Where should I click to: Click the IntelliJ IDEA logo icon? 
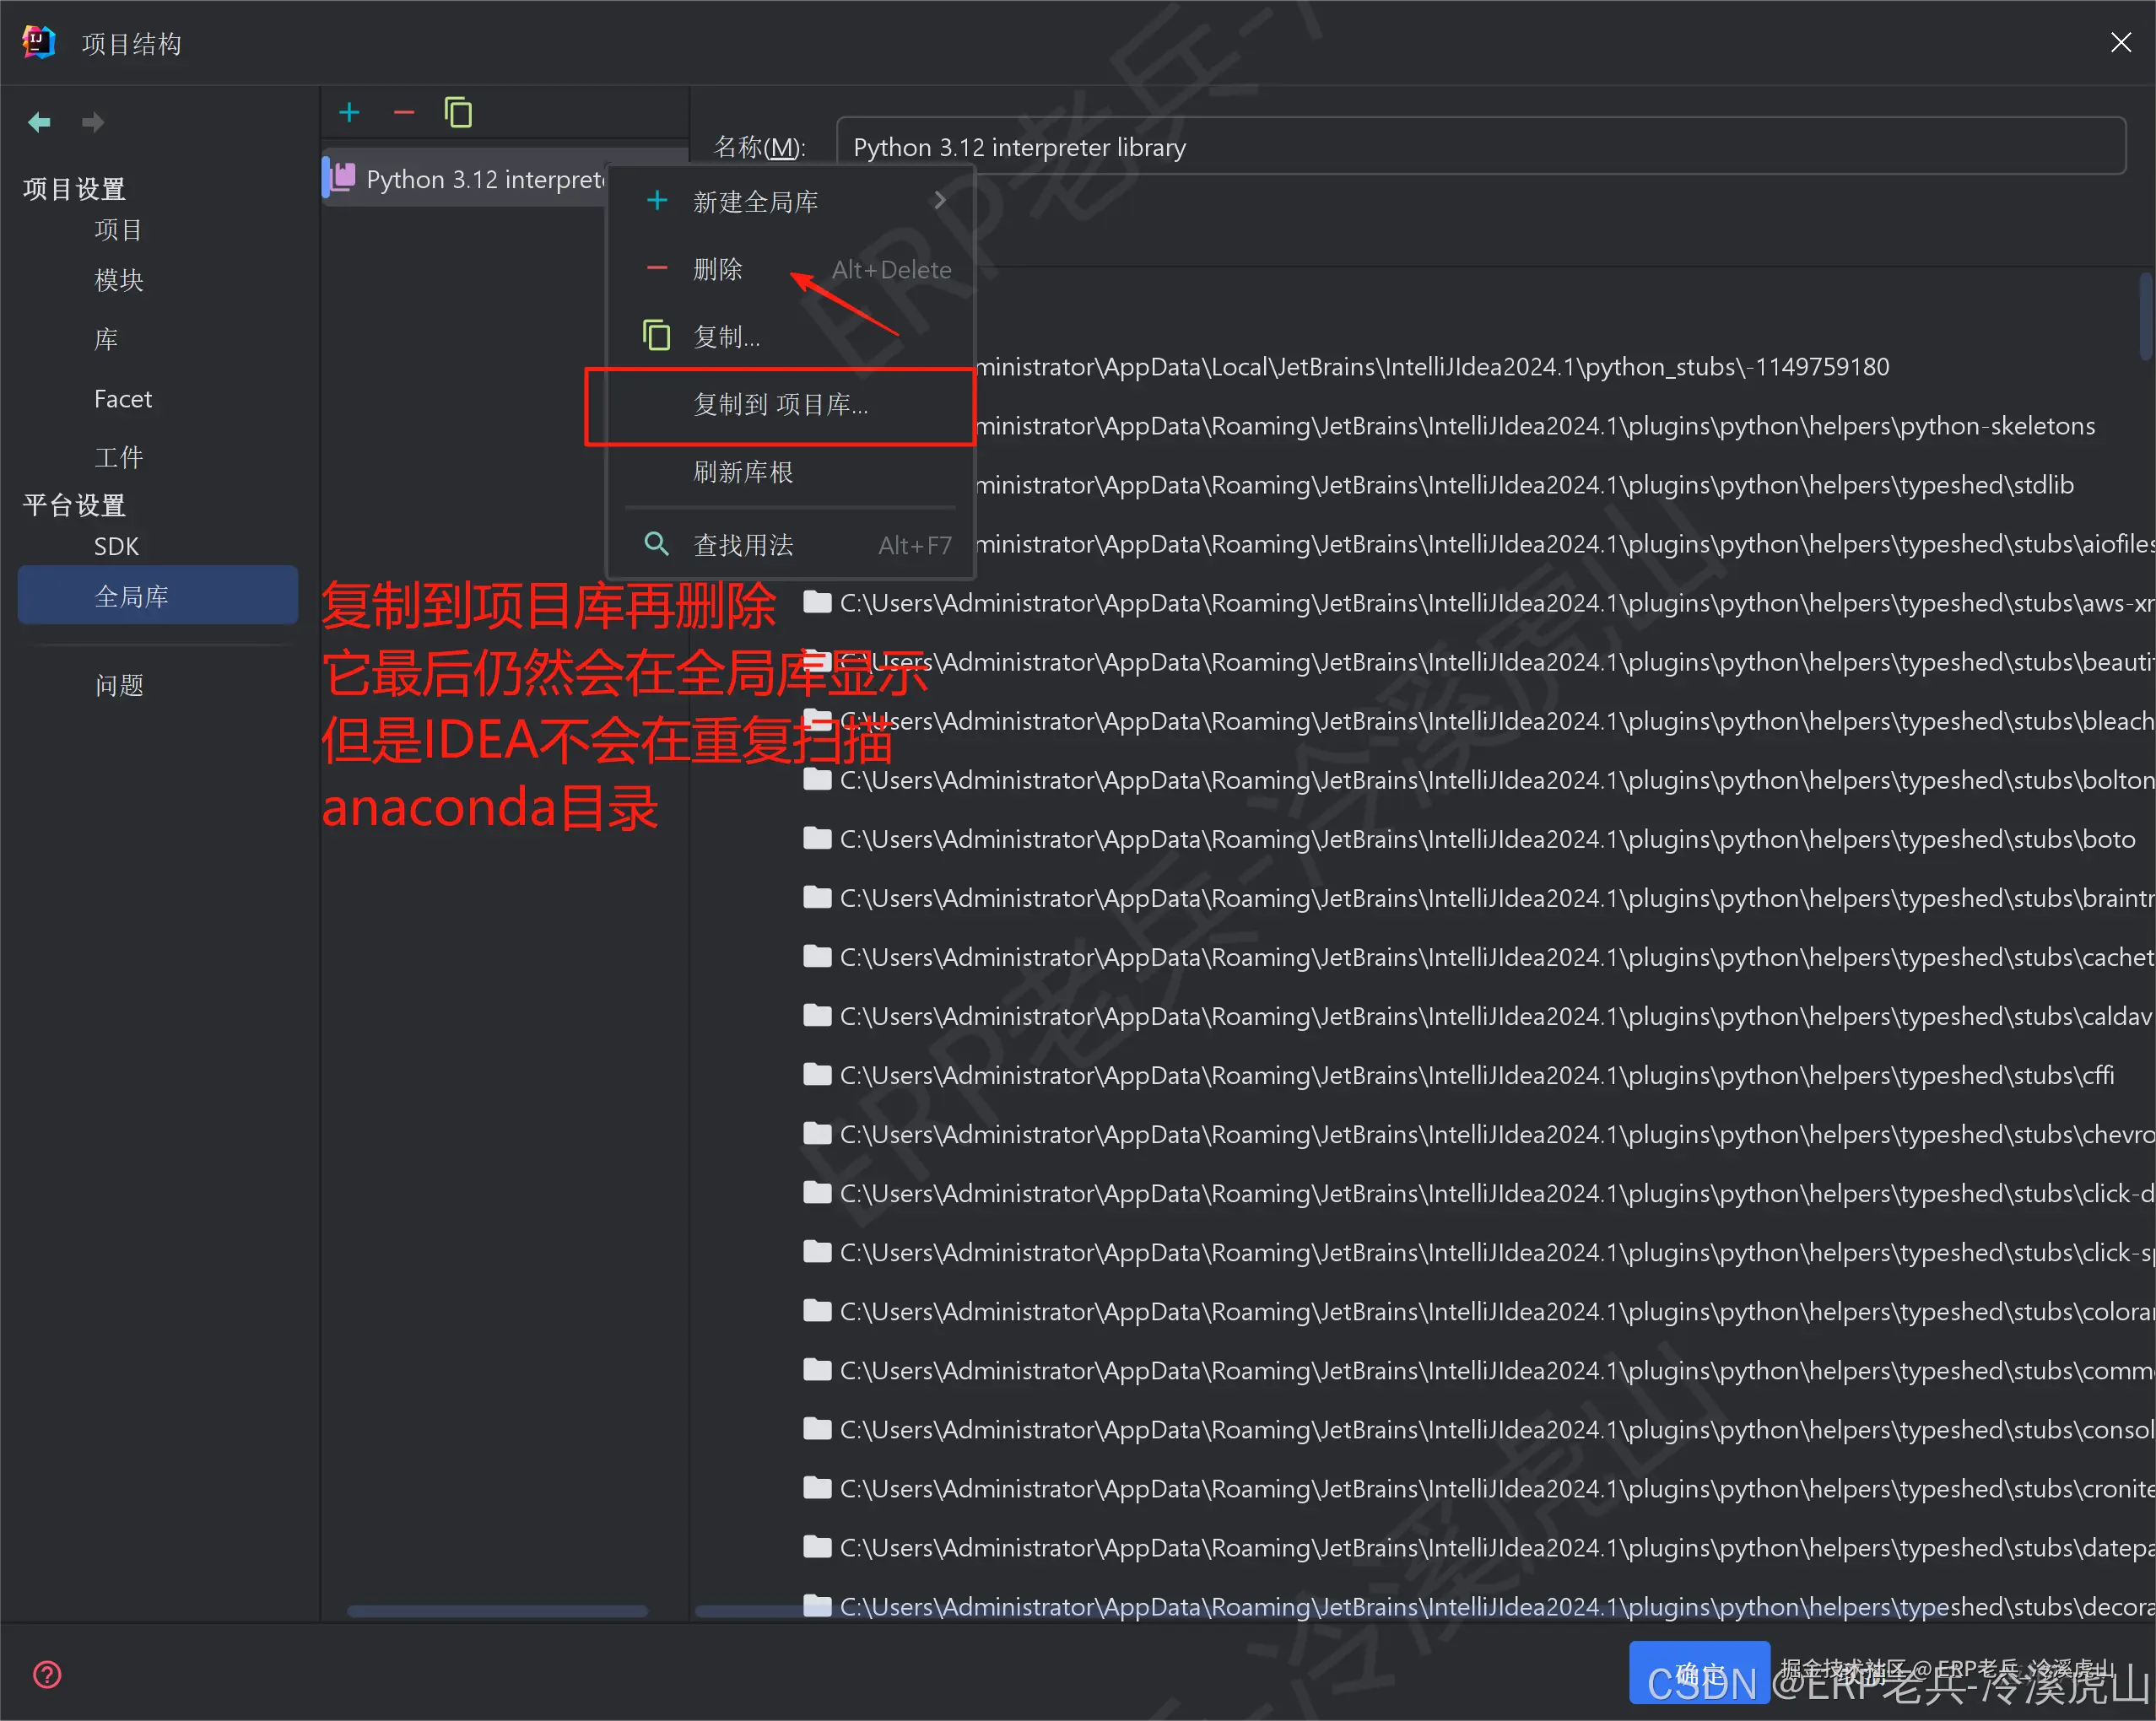tap(38, 42)
